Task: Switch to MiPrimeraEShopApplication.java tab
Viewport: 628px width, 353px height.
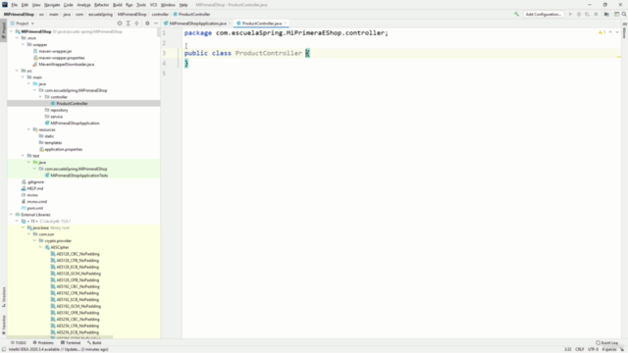Action: (x=197, y=24)
